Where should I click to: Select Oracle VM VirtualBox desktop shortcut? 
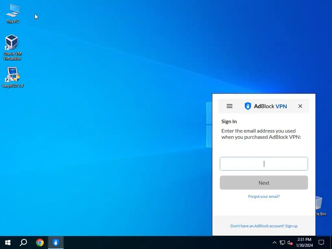pyautogui.click(x=12, y=47)
